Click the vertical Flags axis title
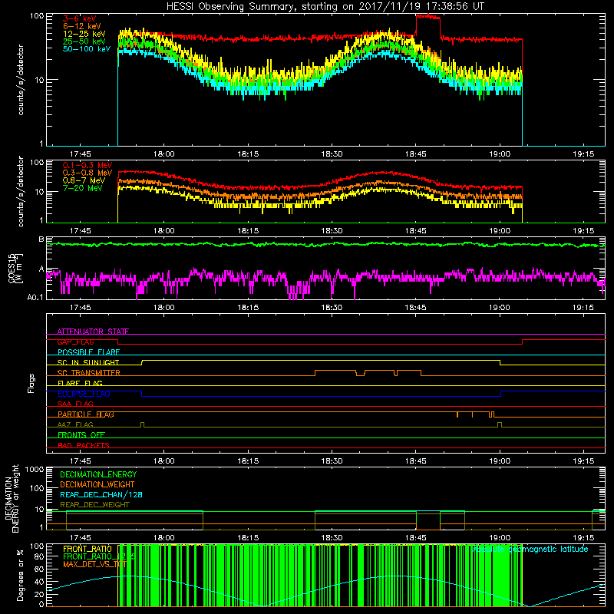 pyautogui.click(x=31, y=383)
